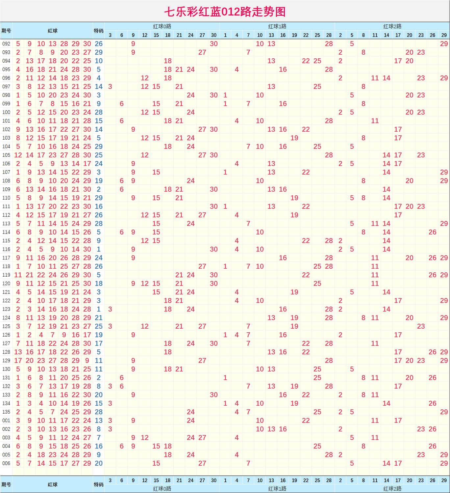Click special number 21 in row 124
This screenshot has height=493, width=450.
point(99,318)
